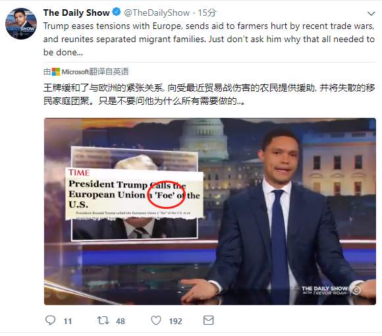
Task: Send tweet via direct message envelope icon
Action: pyautogui.click(x=209, y=320)
